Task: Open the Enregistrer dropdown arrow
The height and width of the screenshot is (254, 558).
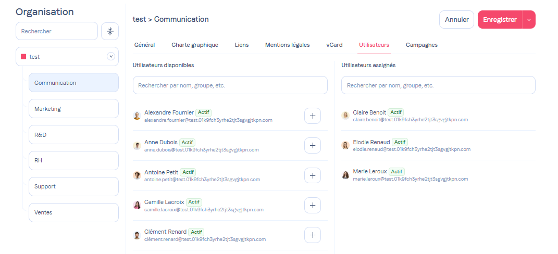Action: coord(529,20)
